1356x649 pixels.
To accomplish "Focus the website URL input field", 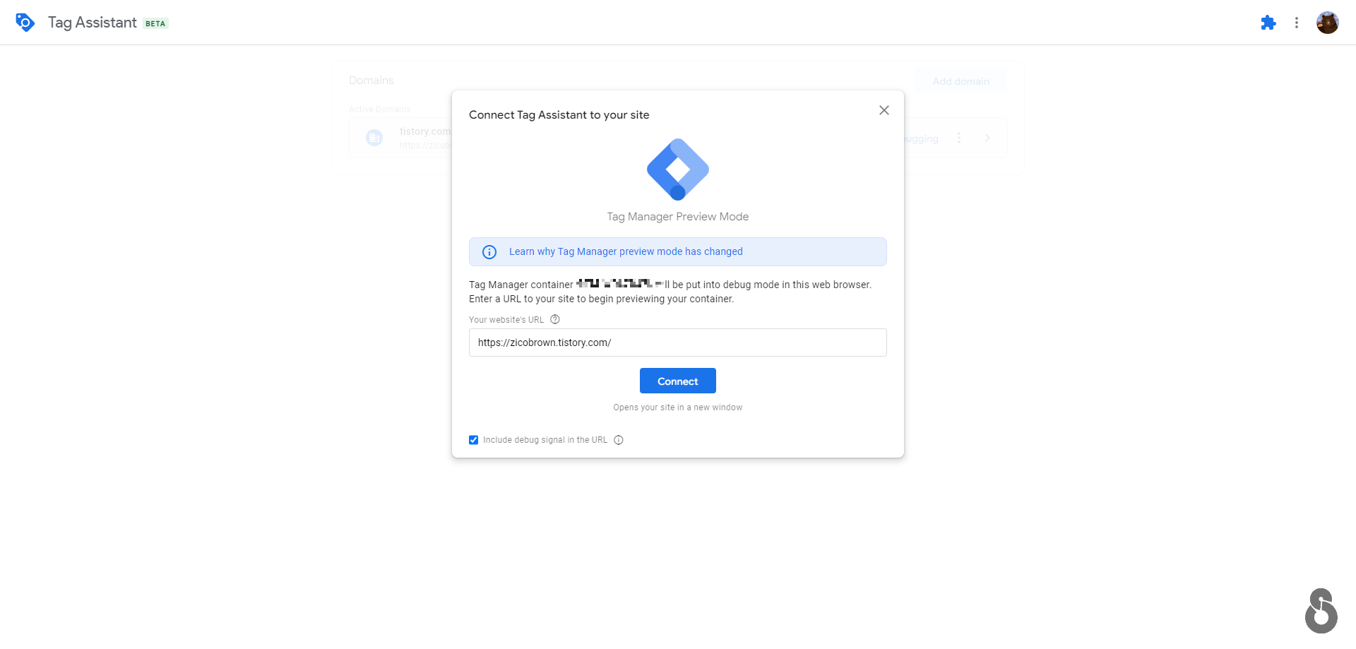I will click(x=678, y=343).
